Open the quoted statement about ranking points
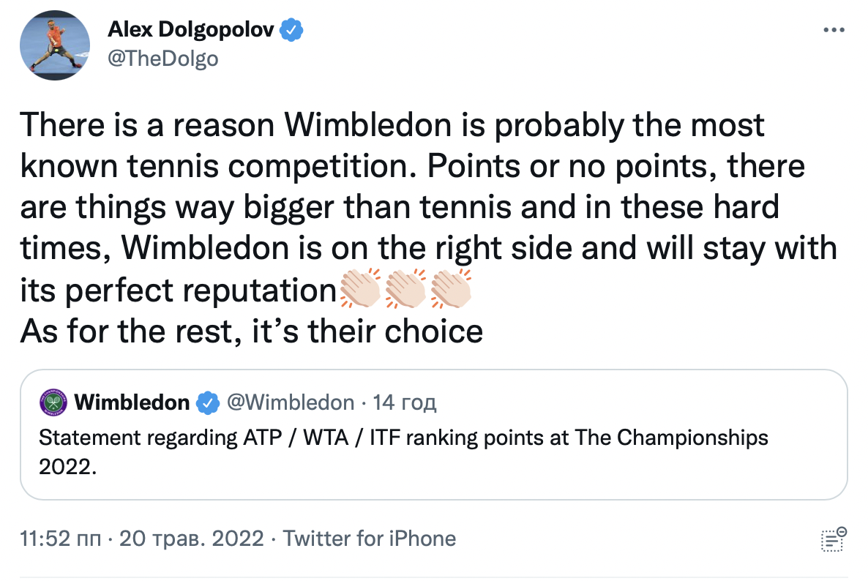The width and height of the screenshot is (868, 581). [403, 438]
